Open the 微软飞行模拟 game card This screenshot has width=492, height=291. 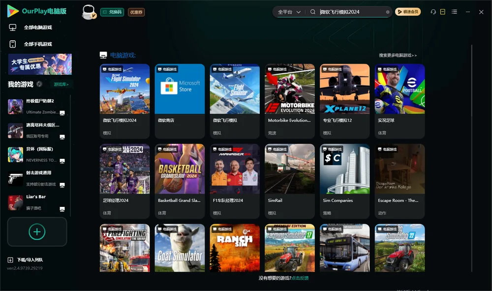click(x=235, y=101)
